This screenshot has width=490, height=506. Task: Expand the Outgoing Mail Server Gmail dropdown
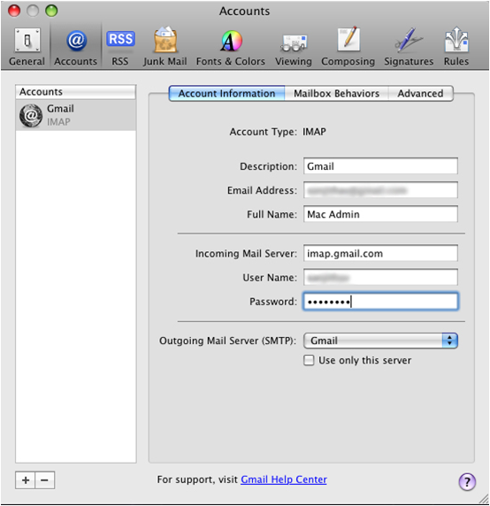(380, 341)
